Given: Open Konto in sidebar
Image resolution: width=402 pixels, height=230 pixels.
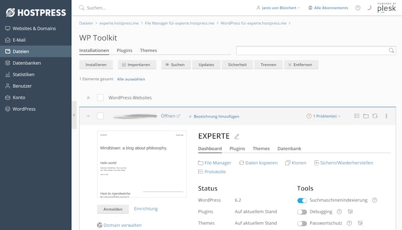Looking at the screenshot, I should [36, 97].
